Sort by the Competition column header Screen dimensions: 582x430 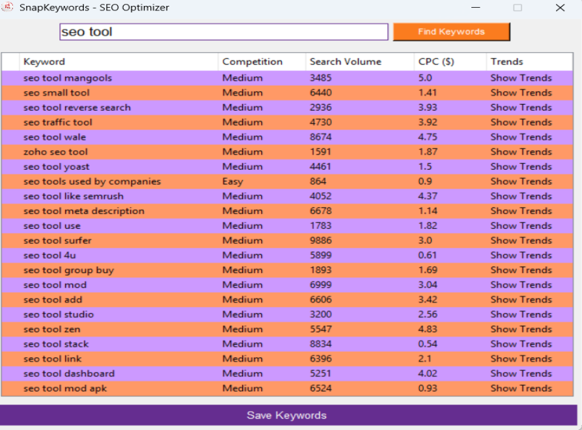[252, 62]
